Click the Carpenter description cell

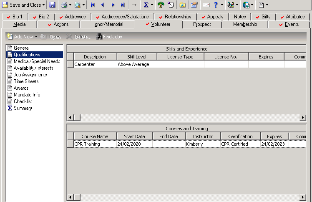95,64
